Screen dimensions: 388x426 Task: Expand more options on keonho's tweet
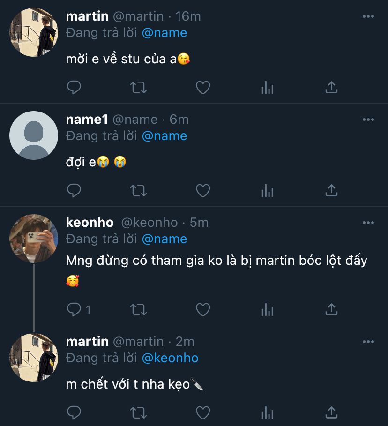[368, 223]
